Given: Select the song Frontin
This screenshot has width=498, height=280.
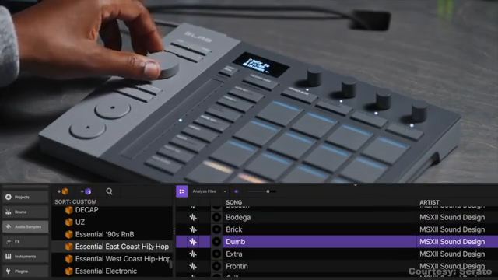Looking at the screenshot, I should [x=237, y=266].
